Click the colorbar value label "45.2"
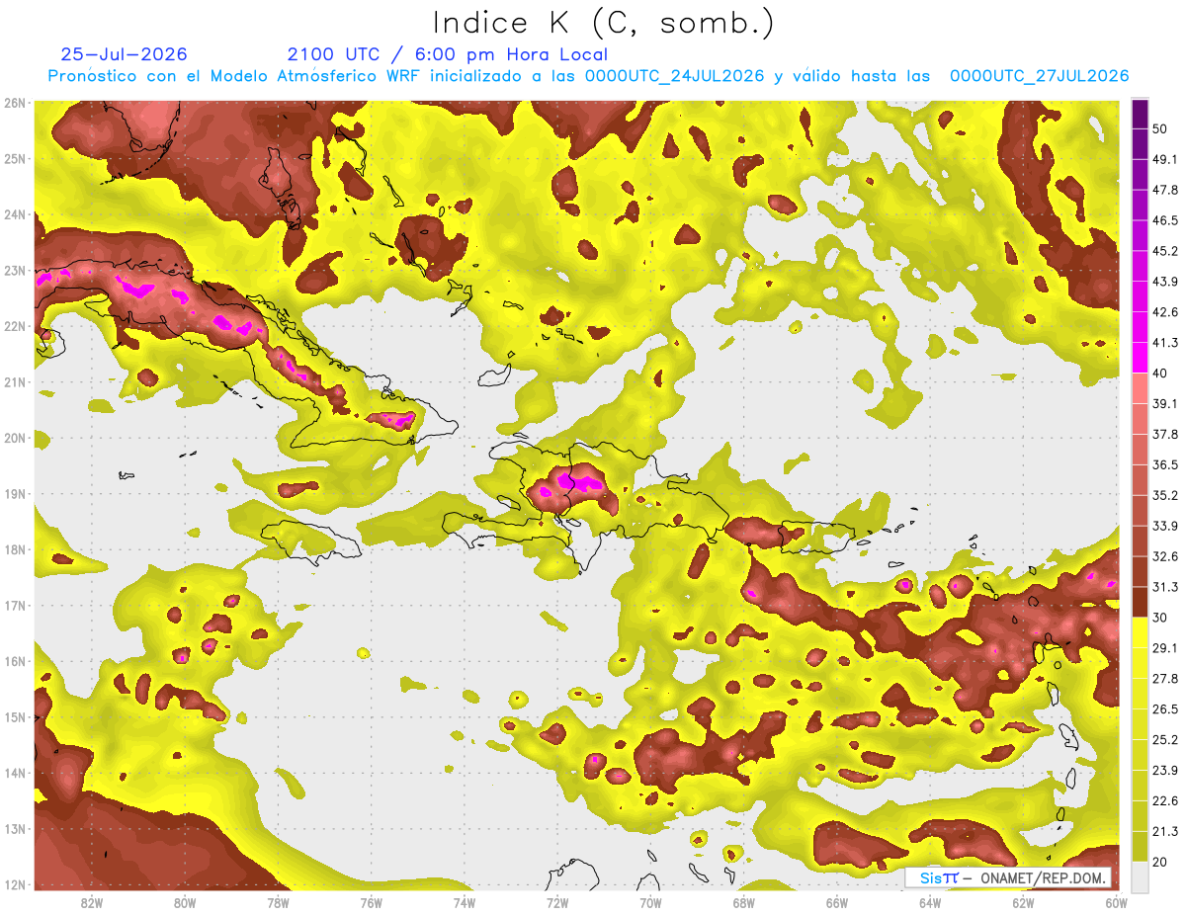Screen dimensions: 1186x916 (1167, 251)
